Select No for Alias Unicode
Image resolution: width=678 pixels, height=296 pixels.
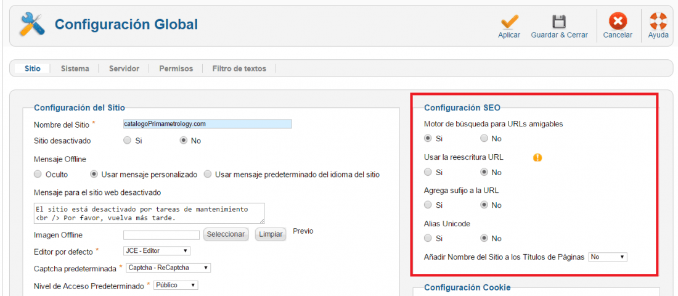(484, 238)
